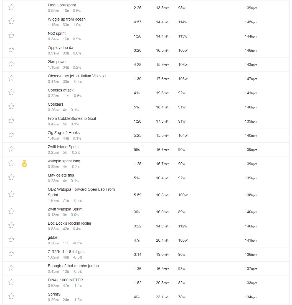Star the Wiggle up from ocean segment
This screenshot has height=305, width=292.
click(x=11, y=21)
